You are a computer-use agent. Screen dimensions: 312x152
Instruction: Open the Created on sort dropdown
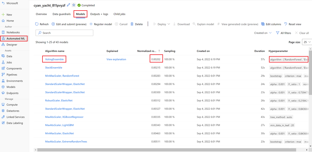tap(263, 33)
